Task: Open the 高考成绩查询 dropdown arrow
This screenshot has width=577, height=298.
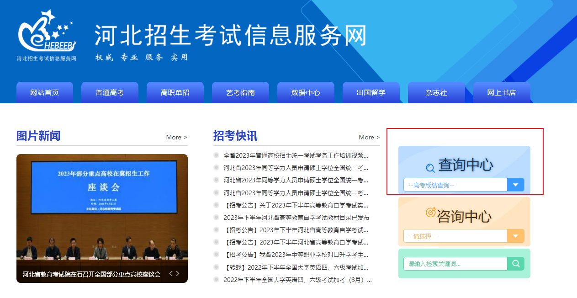Action: coord(516,185)
